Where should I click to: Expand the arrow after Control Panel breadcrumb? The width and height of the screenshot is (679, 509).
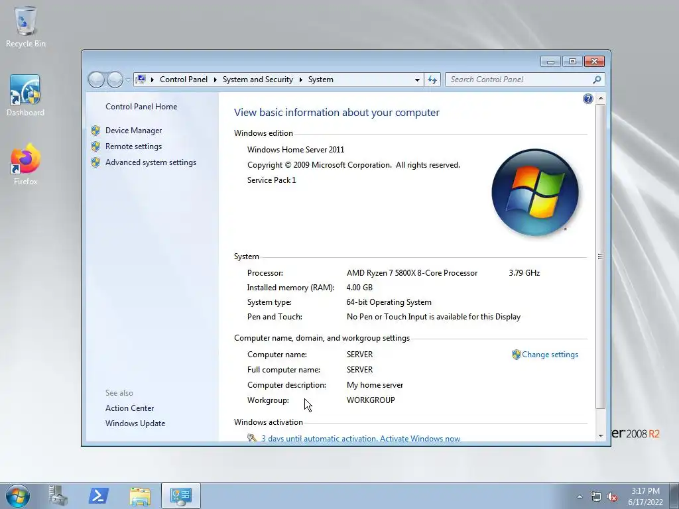[x=216, y=80]
